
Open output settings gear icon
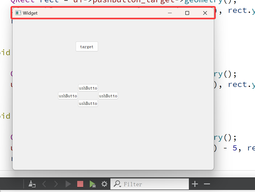(104, 184)
